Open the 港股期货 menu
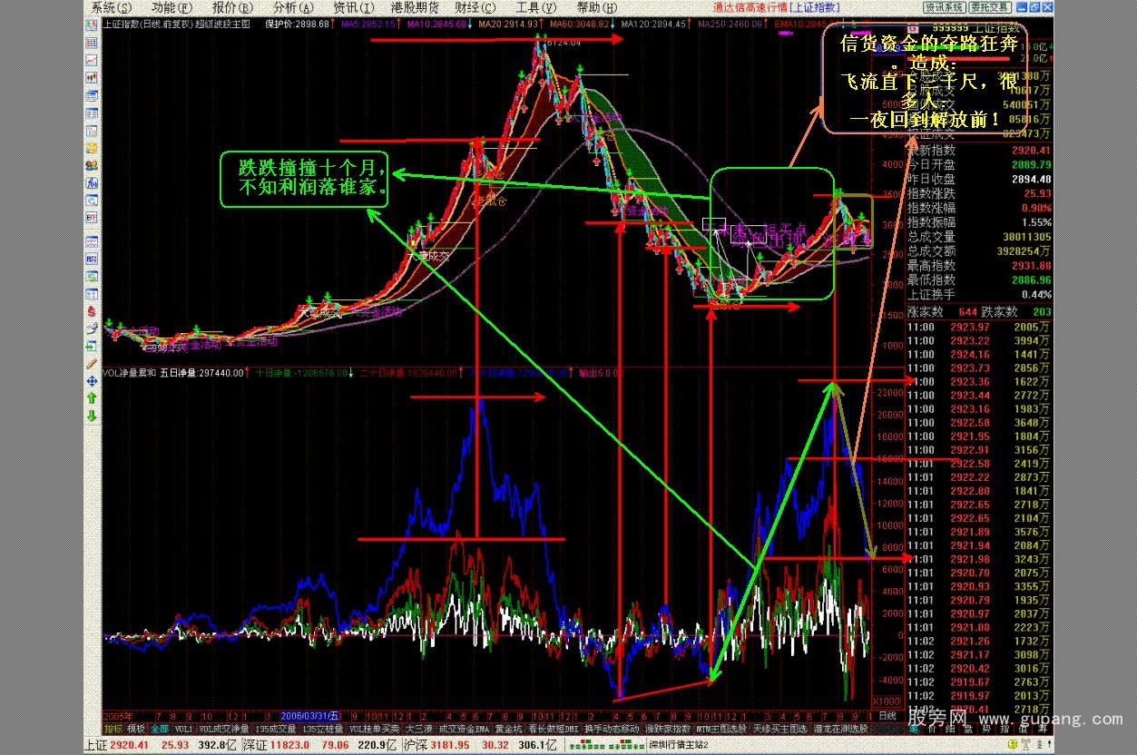The height and width of the screenshot is (755, 1137). pos(414,7)
